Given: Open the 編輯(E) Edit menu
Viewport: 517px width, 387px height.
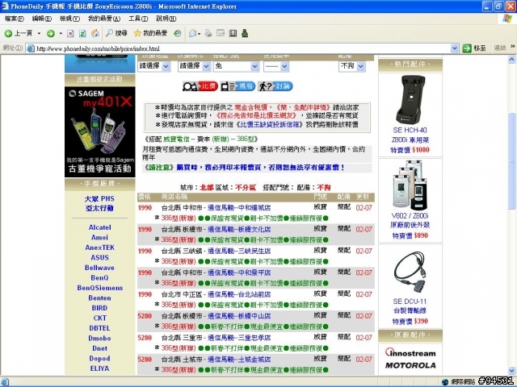Looking at the screenshot, I should tap(42, 19).
